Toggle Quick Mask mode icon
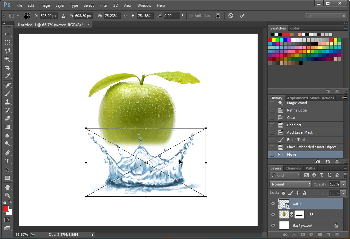This screenshot has width=350, height=239. [x=7, y=220]
